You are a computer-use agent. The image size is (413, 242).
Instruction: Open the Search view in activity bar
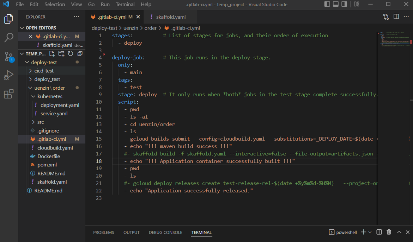9,38
